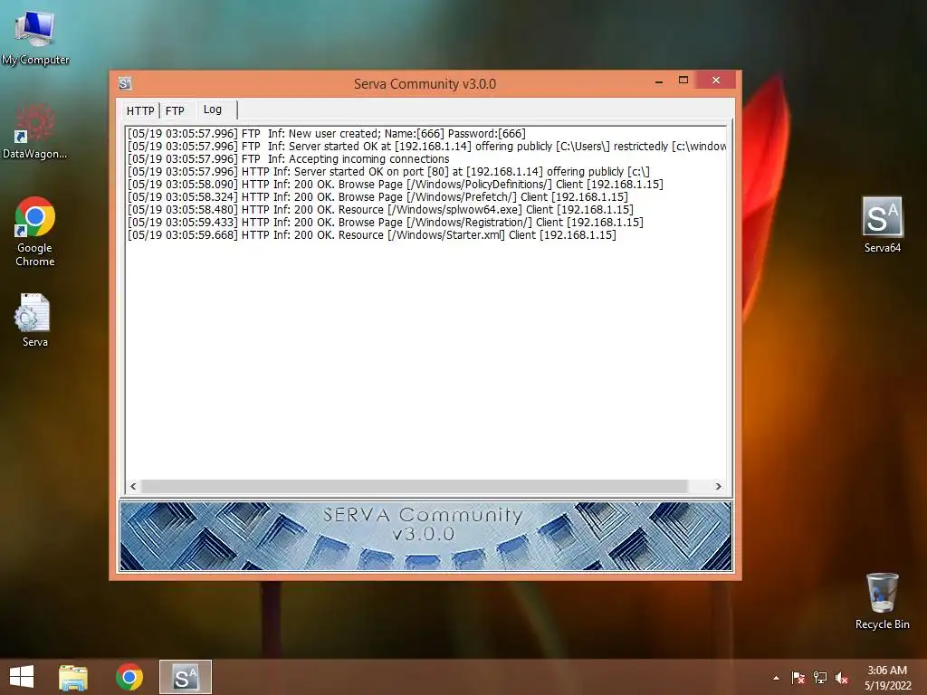This screenshot has height=695, width=927.
Task: Click the '/Windows/PolicyDefinitions/' log line
Action: click(395, 185)
